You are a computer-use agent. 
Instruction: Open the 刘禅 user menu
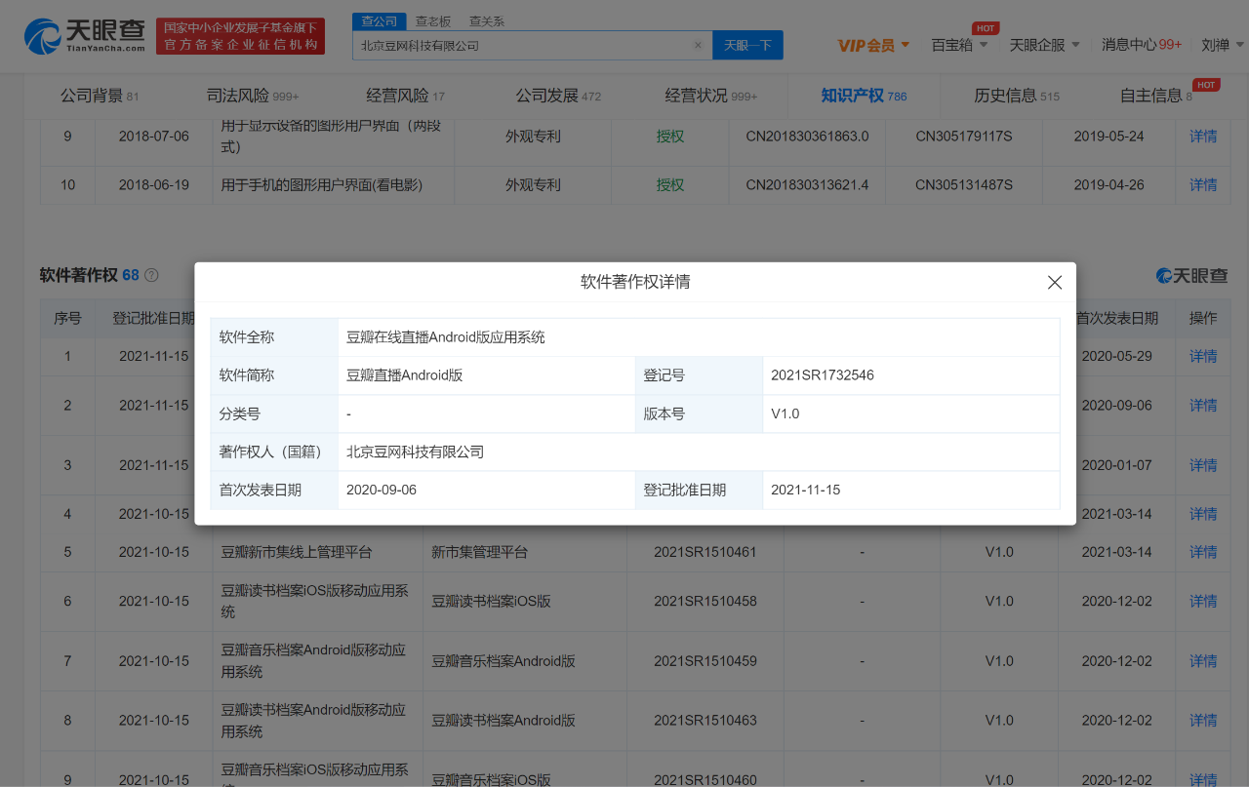1223,45
